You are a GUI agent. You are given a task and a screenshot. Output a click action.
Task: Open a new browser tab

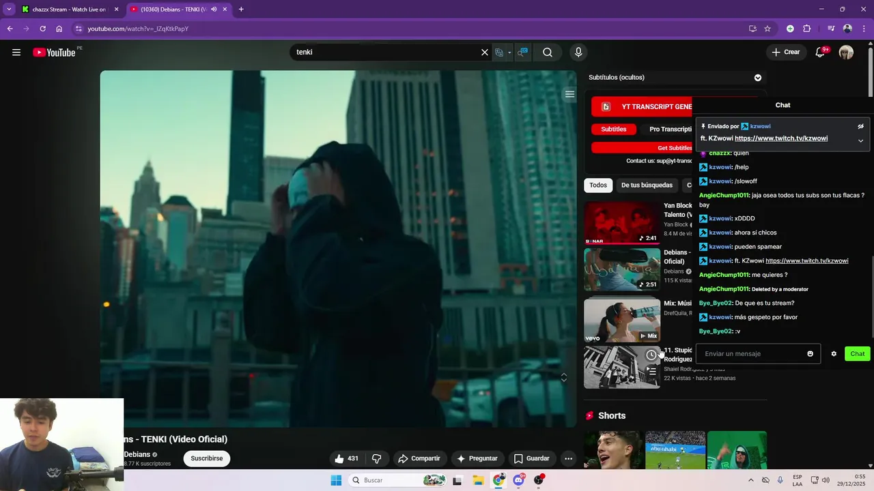click(241, 9)
